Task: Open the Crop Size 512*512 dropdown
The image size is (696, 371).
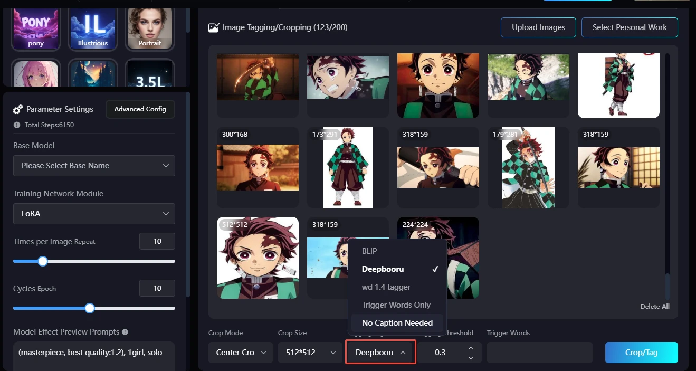Action: click(309, 353)
